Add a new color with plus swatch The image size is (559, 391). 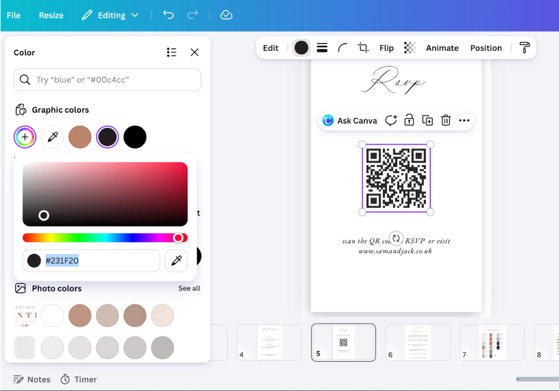click(25, 137)
